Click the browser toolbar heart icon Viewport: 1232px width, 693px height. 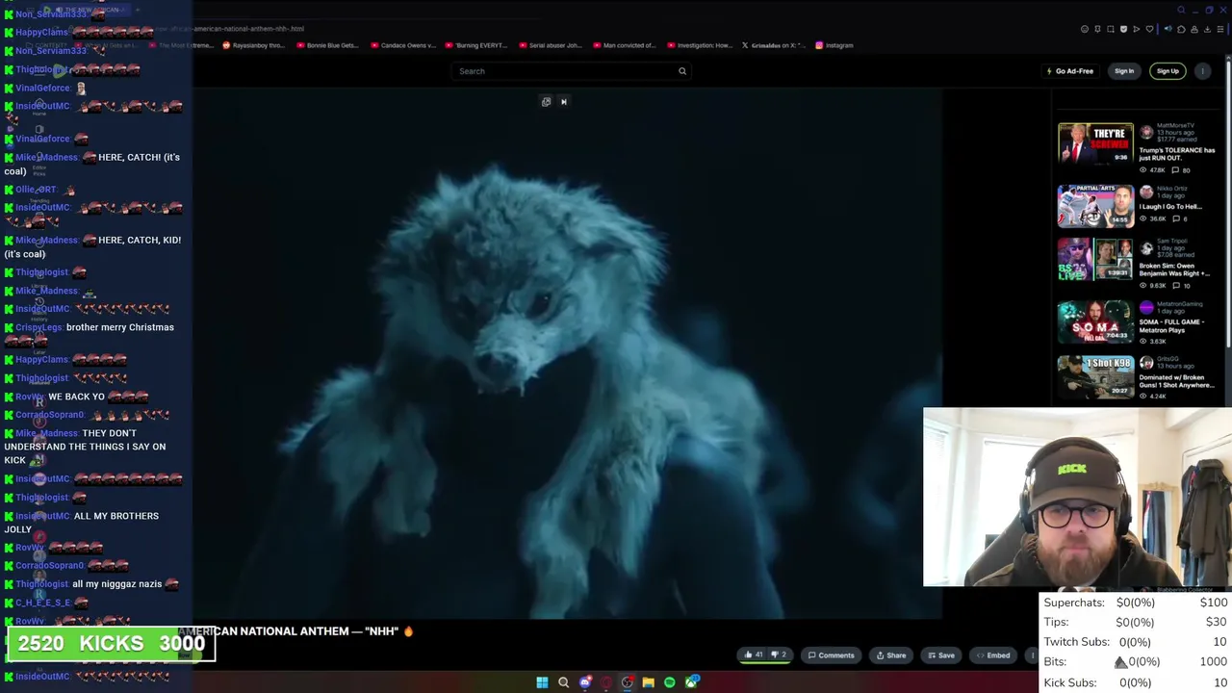pos(1149,29)
